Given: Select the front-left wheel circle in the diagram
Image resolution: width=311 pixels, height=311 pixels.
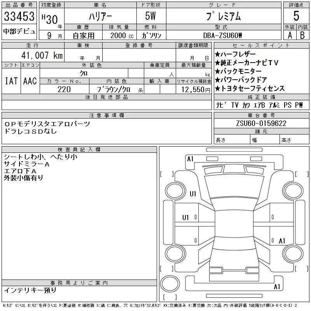Looking at the screenshot, I should pyautogui.click(x=175, y=191).
